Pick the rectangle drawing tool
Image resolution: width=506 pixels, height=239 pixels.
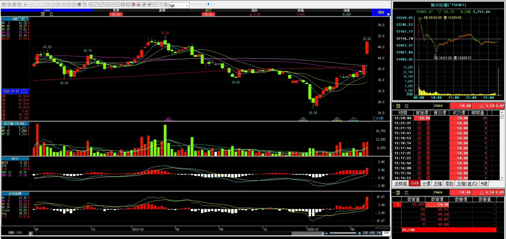pos(123,5)
